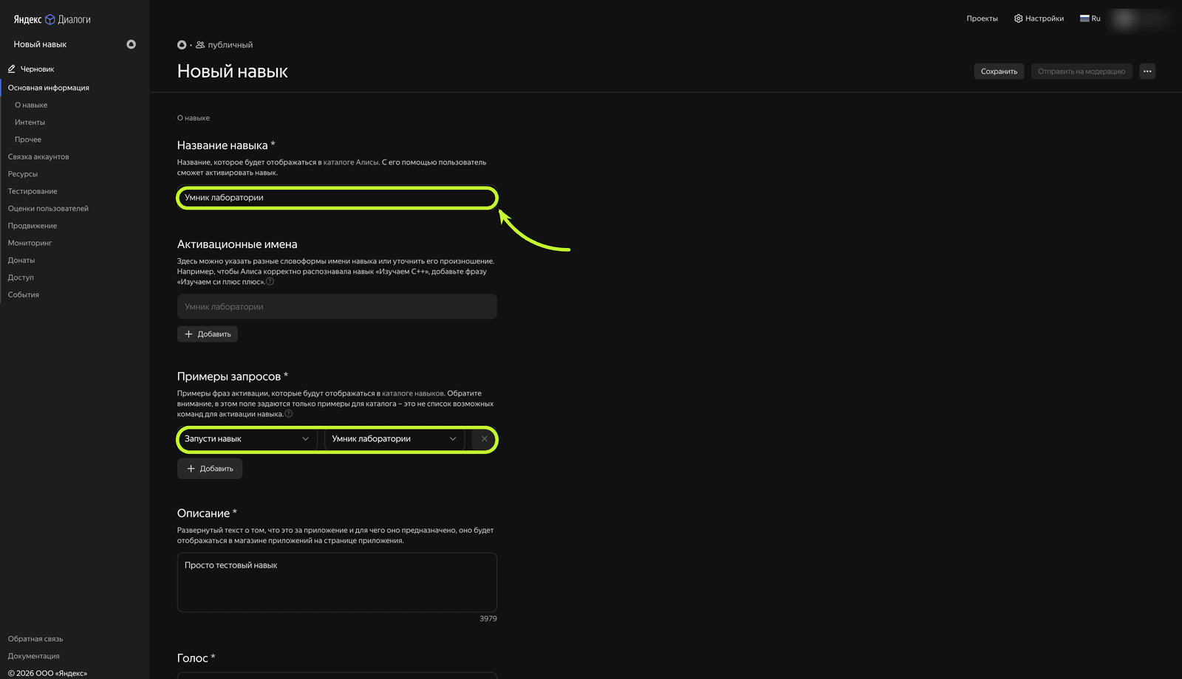Click the Alice icon beside sidebar skill name
The height and width of the screenshot is (679, 1182).
(x=131, y=44)
